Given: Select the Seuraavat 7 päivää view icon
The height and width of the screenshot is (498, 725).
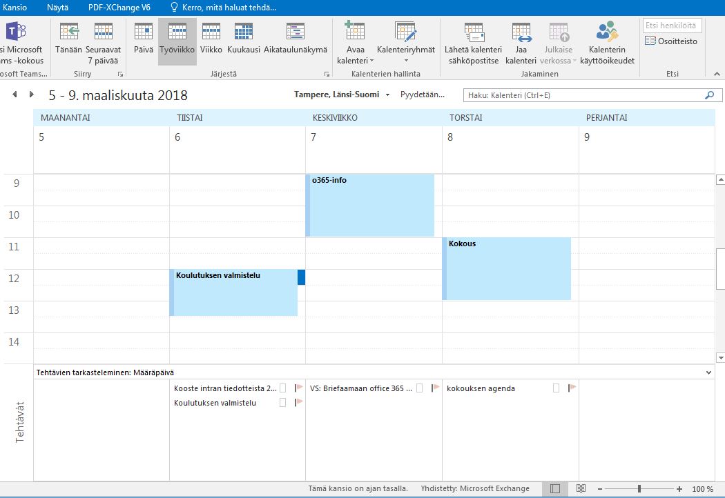Looking at the screenshot, I should 103,32.
